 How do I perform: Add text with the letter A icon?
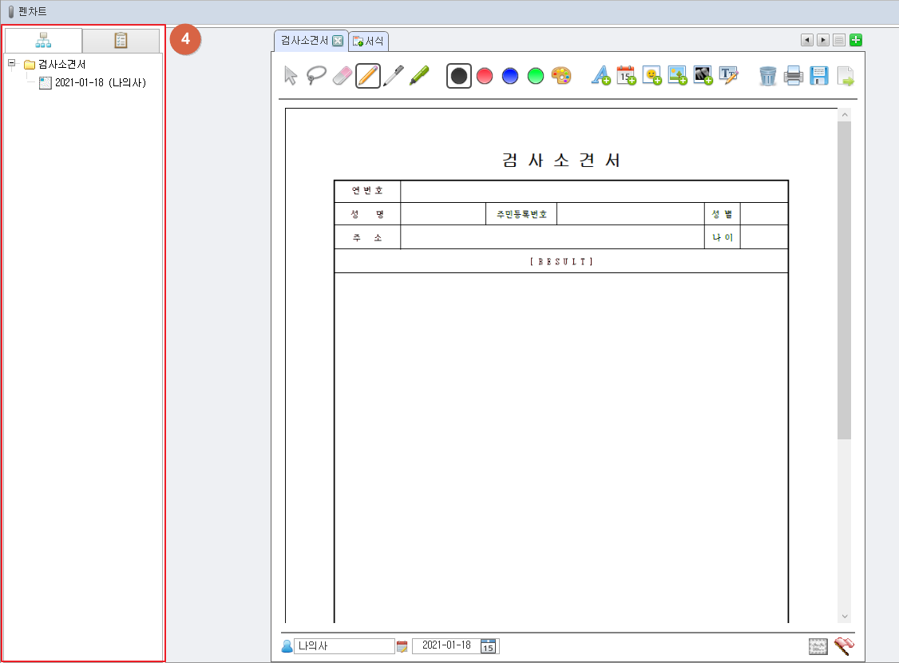pyautogui.click(x=600, y=76)
